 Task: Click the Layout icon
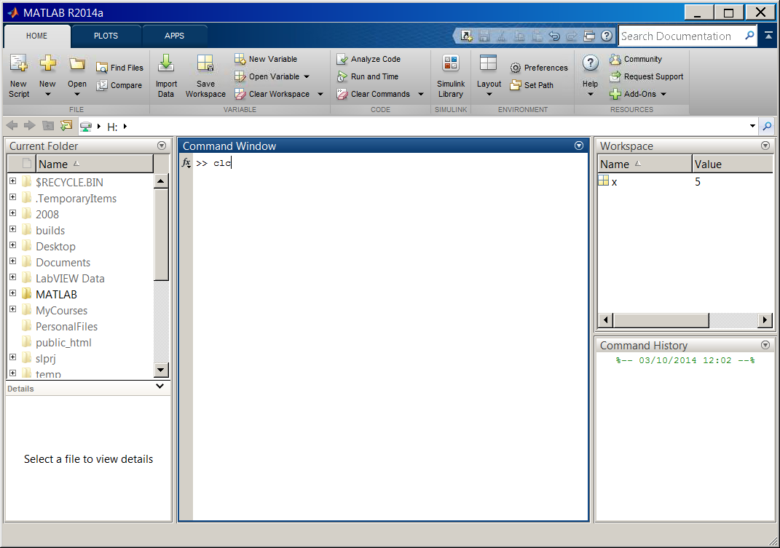click(x=488, y=63)
